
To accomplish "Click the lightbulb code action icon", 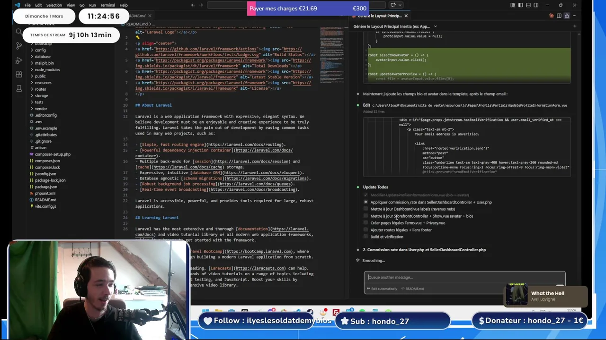I will coord(138,37).
